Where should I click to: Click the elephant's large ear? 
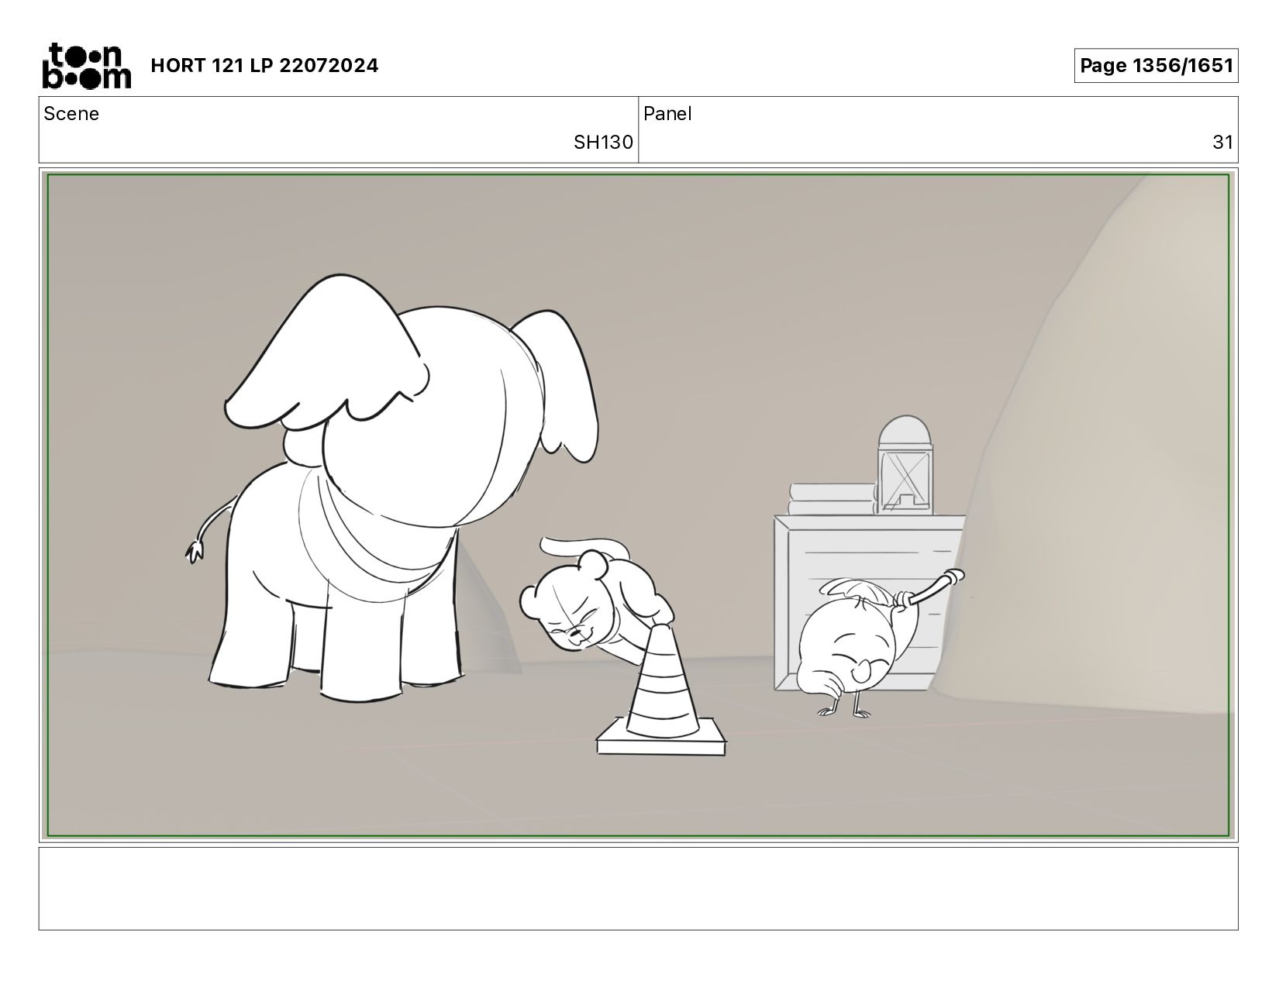point(326,356)
